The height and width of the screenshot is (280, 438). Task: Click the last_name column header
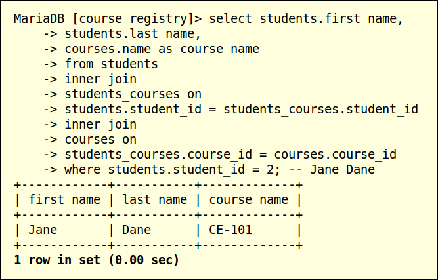tap(155, 200)
